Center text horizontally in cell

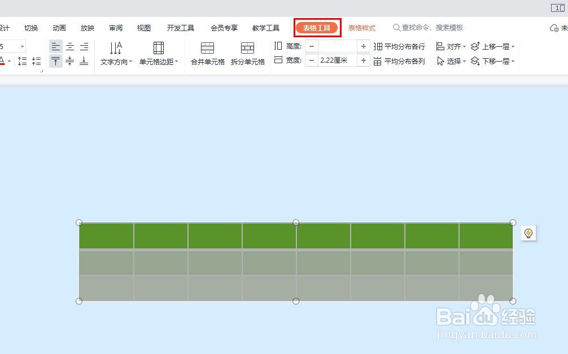click(x=70, y=47)
